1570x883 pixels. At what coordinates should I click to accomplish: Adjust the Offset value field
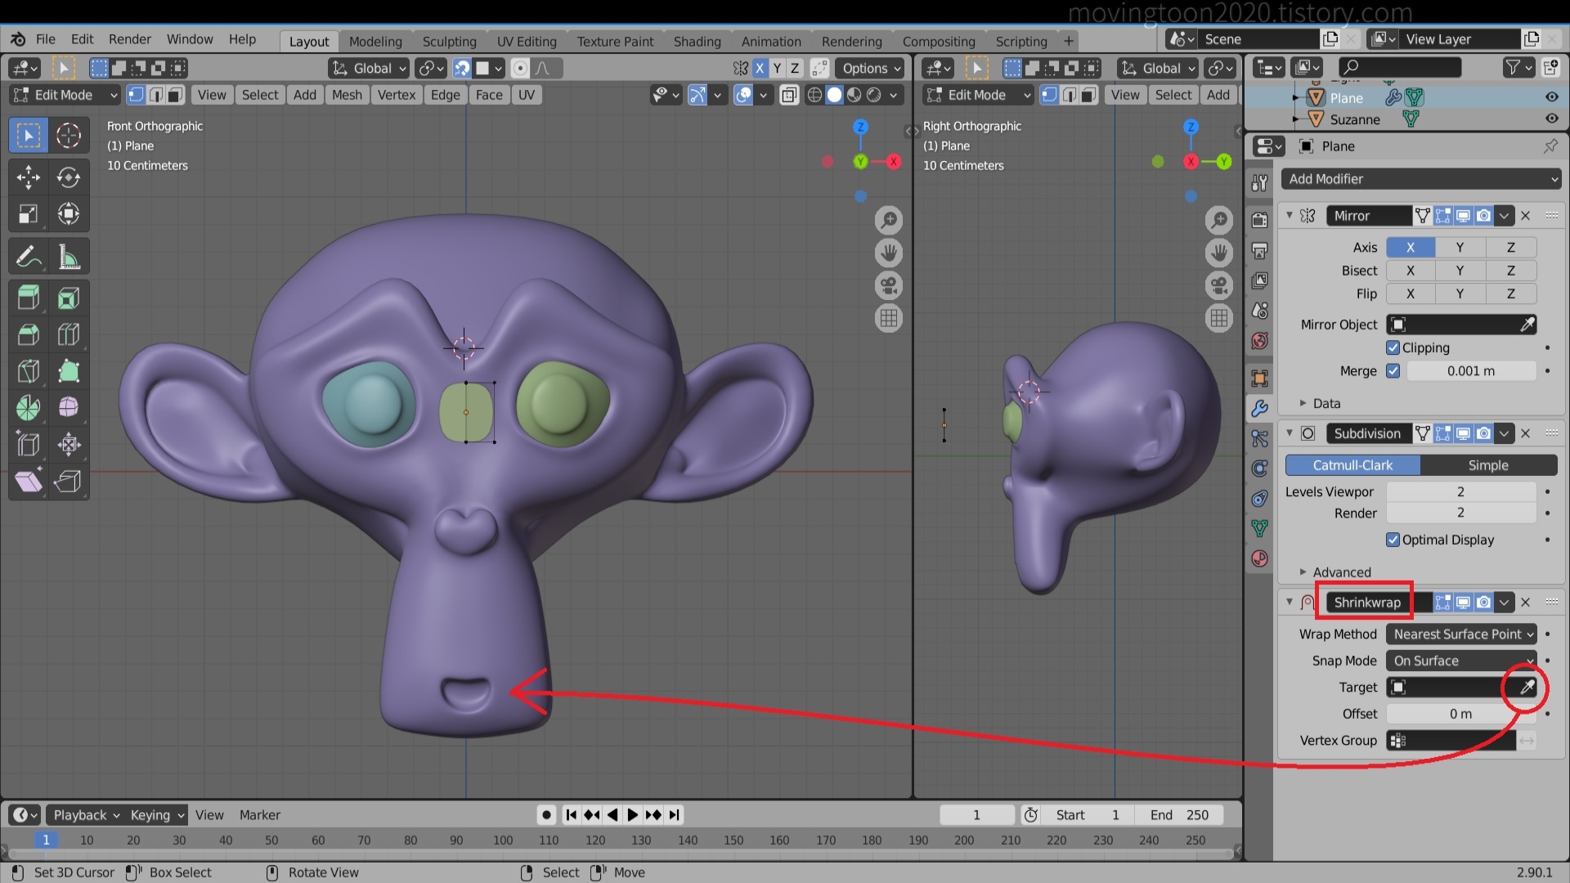[x=1461, y=714]
